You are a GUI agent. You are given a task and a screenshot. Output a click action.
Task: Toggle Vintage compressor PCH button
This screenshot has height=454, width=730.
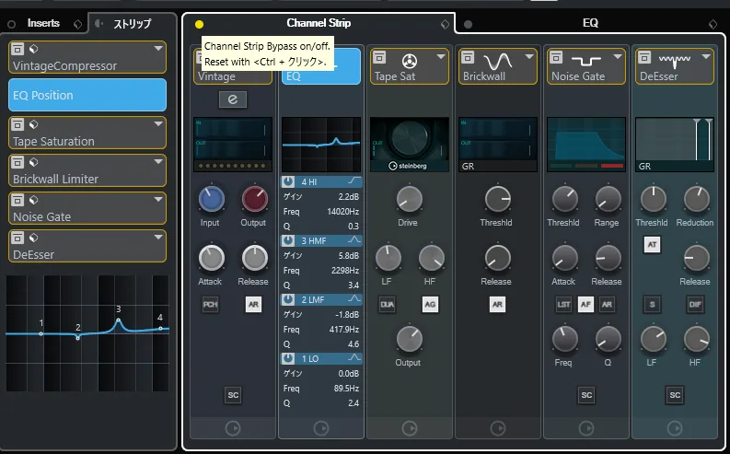pos(211,304)
